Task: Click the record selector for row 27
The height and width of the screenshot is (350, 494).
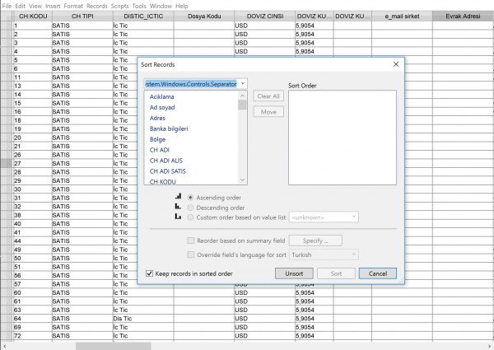Action: (x=7, y=163)
